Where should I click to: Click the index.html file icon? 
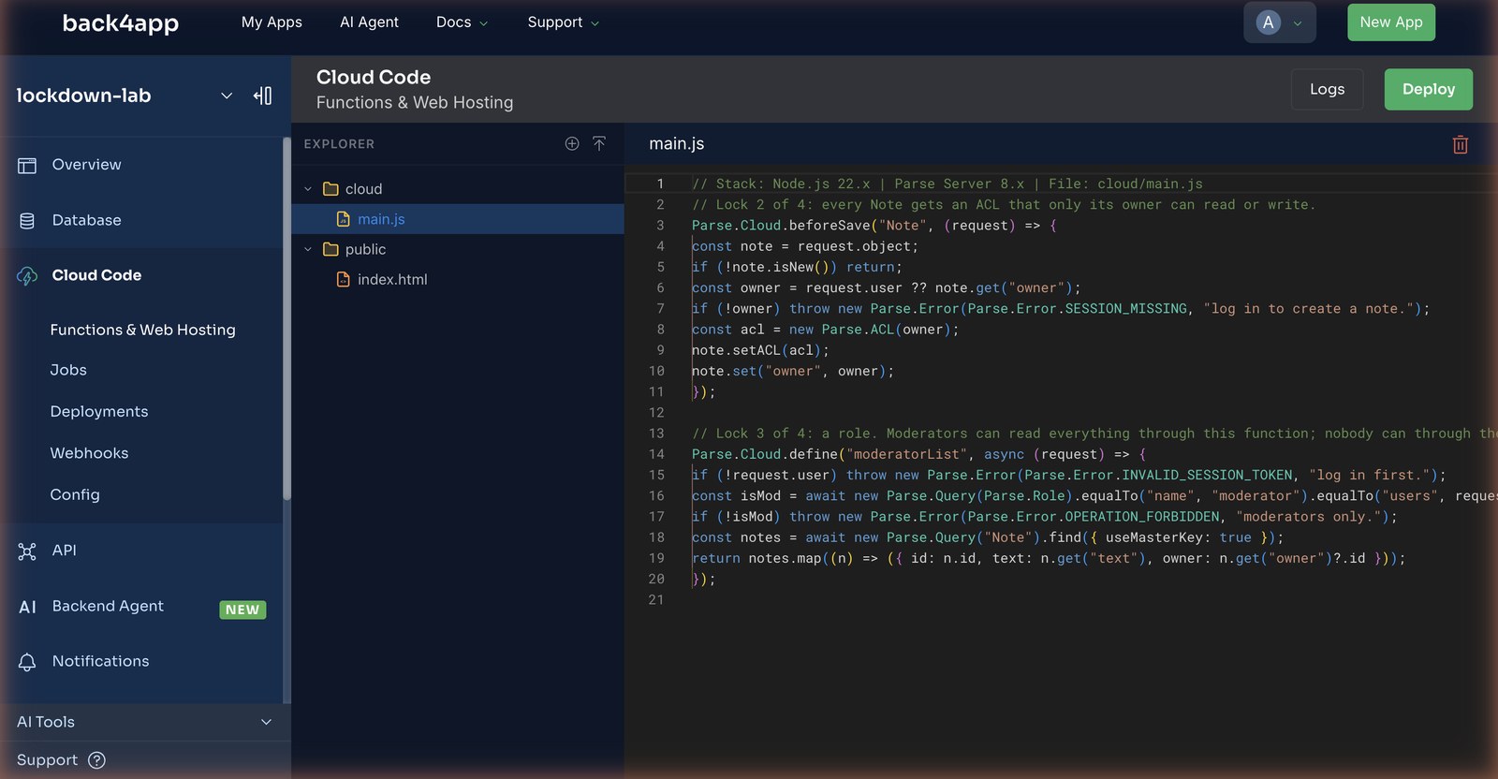[x=344, y=279]
